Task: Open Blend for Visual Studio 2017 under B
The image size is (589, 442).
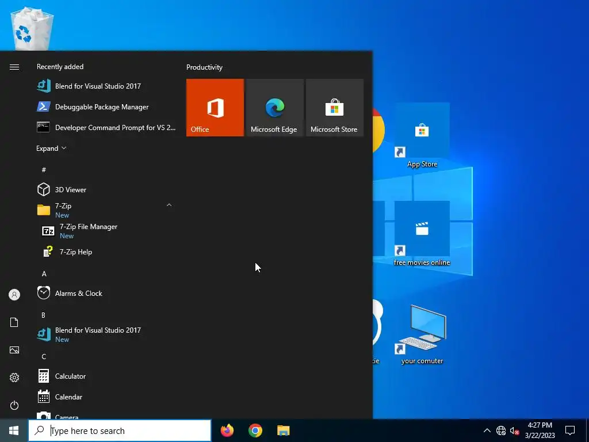Action: point(106,334)
